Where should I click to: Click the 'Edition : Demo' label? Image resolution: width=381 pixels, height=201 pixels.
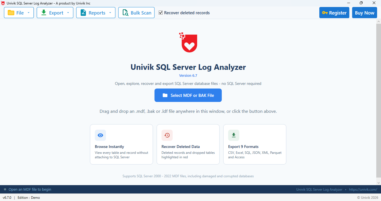(29, 197)
